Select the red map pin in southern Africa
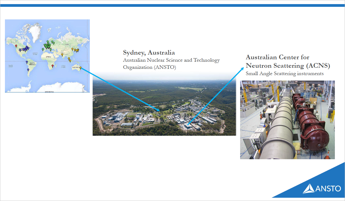The width and height of the screenshot is (345, 201). [53, 66]
